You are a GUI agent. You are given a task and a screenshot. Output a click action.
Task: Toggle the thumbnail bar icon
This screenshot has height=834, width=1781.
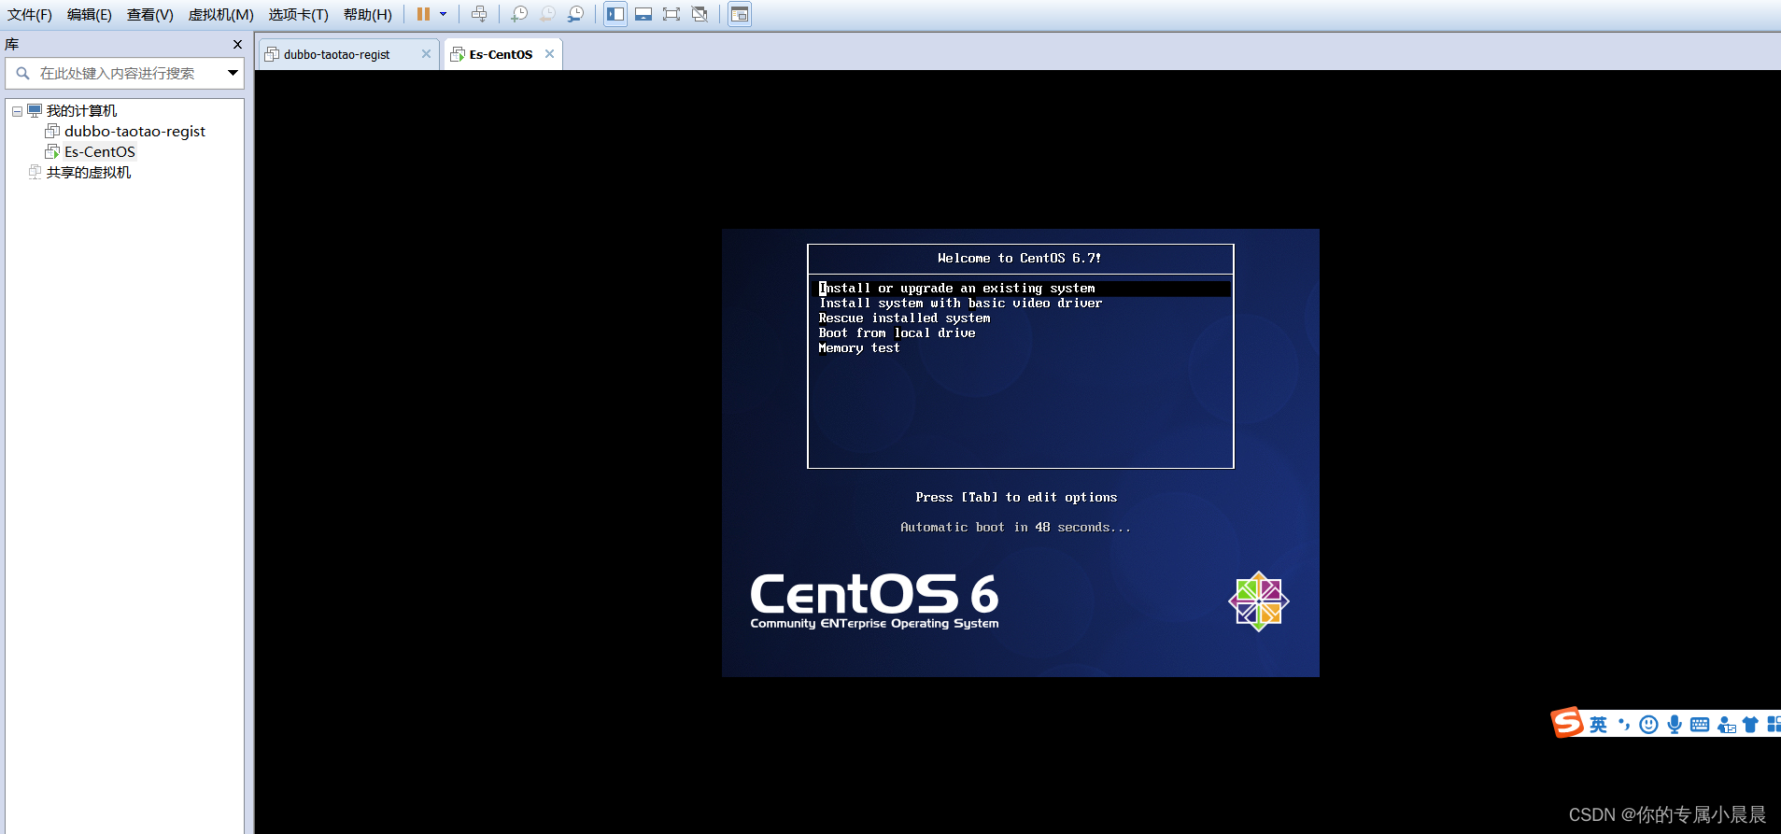[x=643, y=14]
